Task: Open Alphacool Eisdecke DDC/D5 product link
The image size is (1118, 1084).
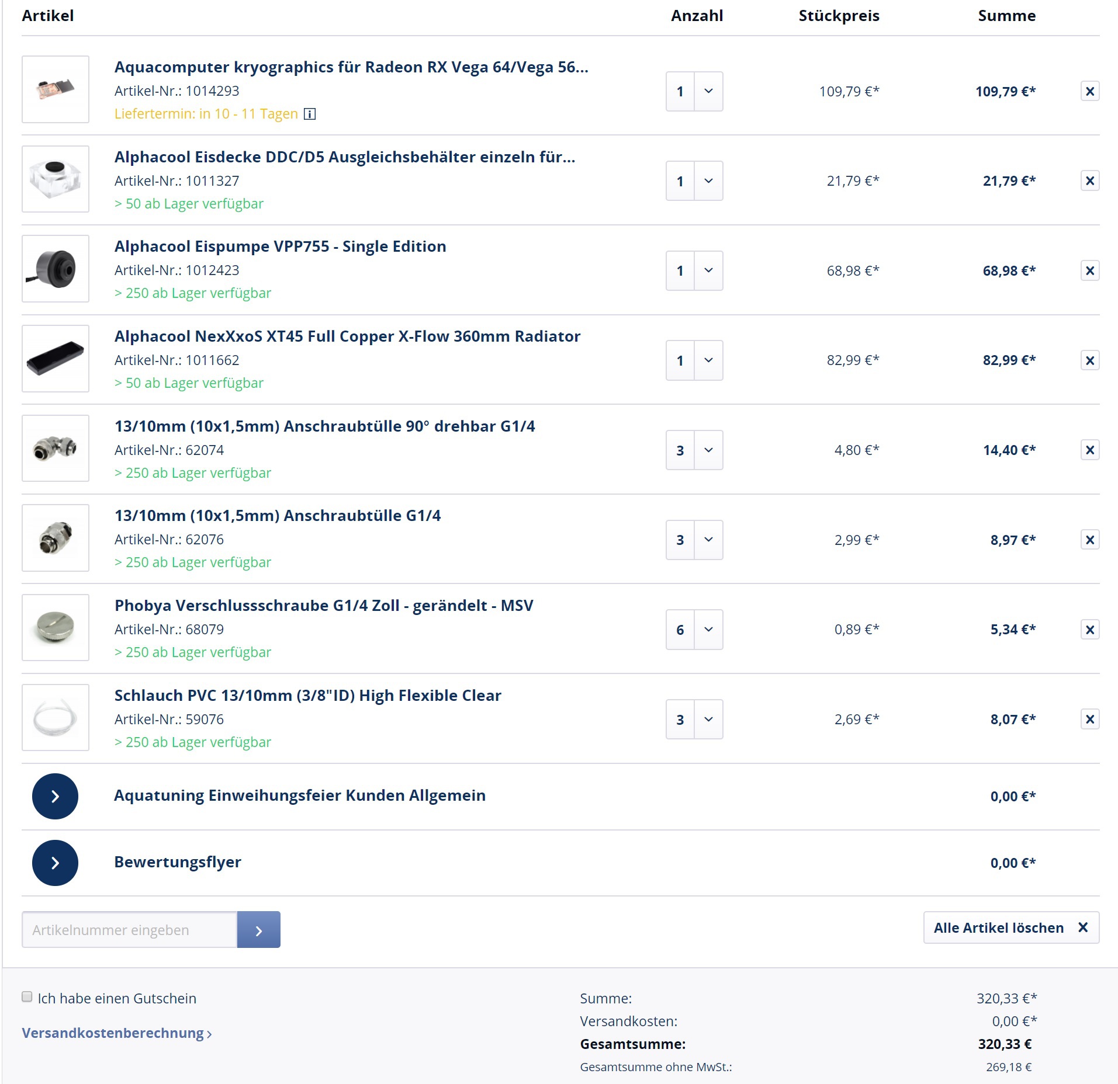Action: [345, 157]
